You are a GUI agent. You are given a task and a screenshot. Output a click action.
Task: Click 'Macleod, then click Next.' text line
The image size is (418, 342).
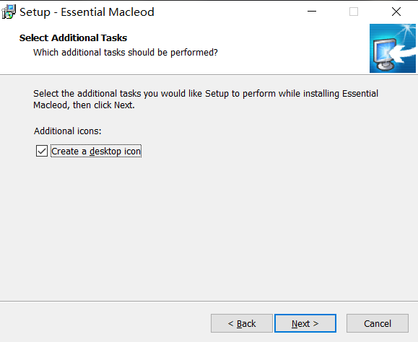[x=84, y=105]
